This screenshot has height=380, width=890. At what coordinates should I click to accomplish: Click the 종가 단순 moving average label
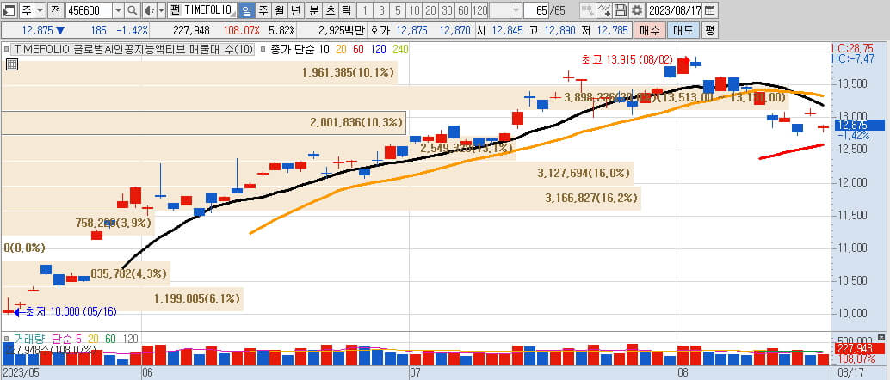291,49
